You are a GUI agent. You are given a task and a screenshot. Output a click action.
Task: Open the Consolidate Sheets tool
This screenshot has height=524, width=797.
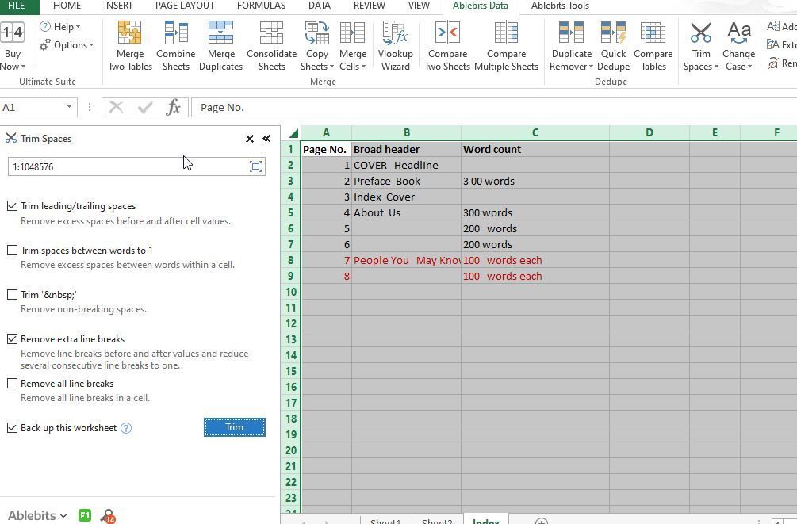pos(271,44)
